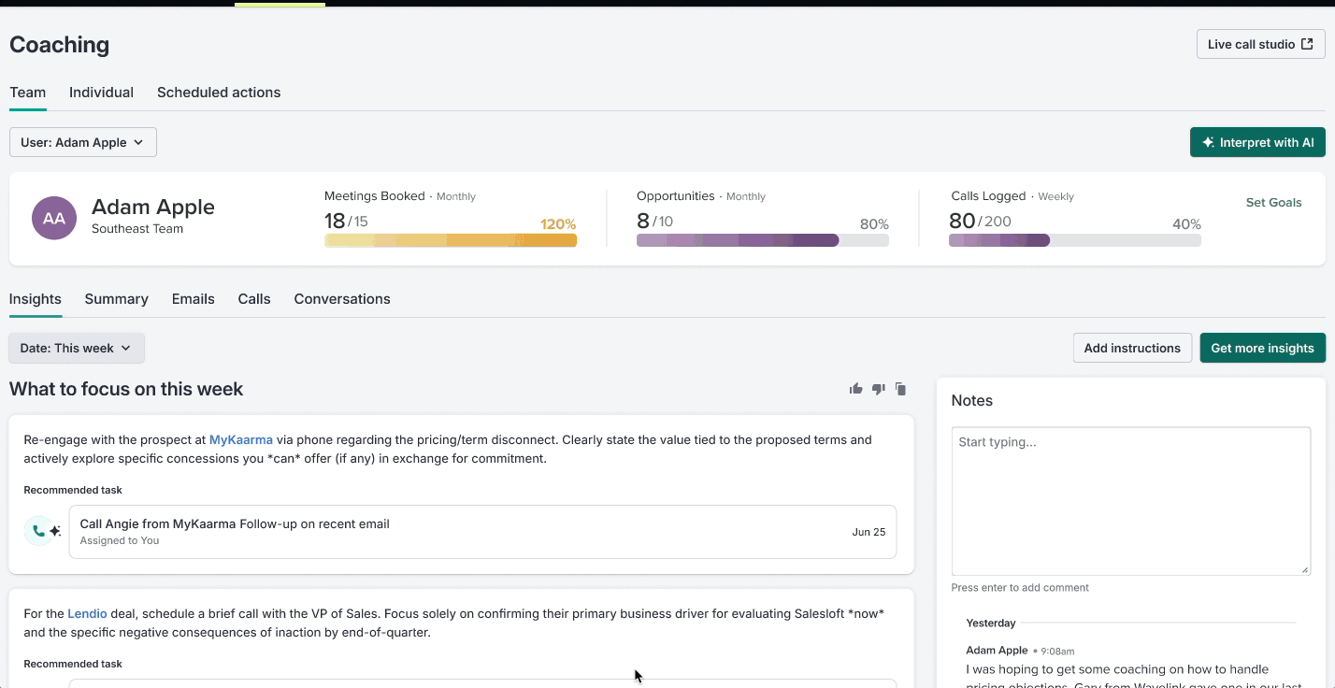Click the Set Goals link
Viewport: 1335px width, 688px height.
(1273, 202)
